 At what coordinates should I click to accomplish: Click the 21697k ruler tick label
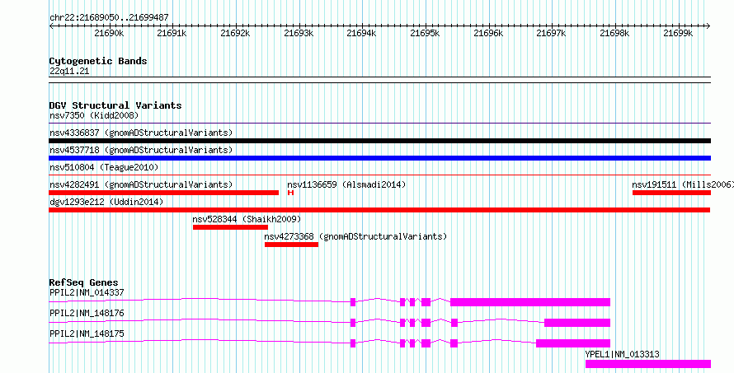551,33
